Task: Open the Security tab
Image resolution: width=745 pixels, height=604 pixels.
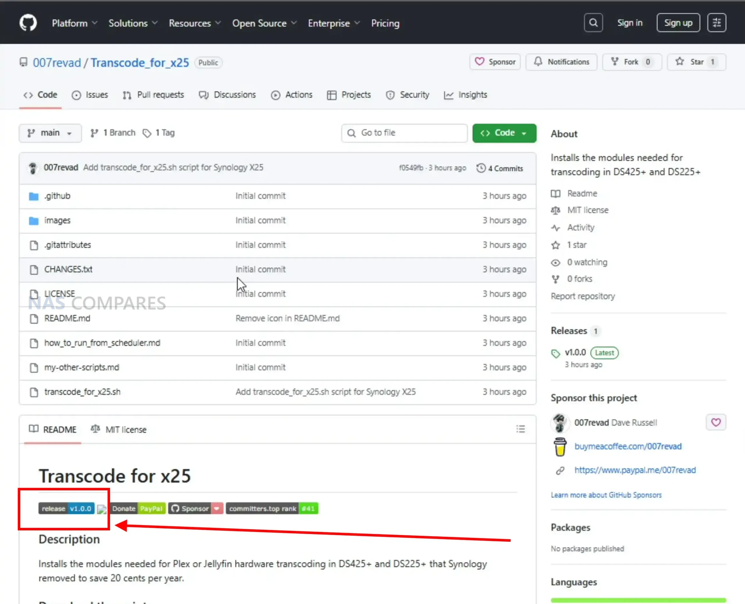Action: tap(407, 95)
